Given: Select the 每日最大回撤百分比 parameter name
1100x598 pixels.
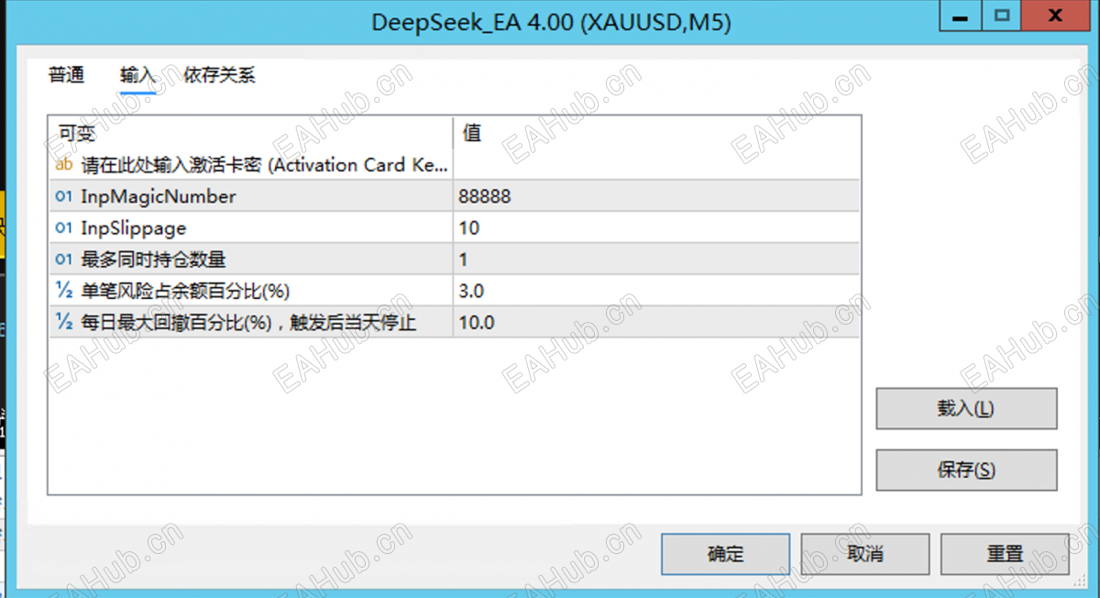Looking at the screenshot, I should click(248, 322).
